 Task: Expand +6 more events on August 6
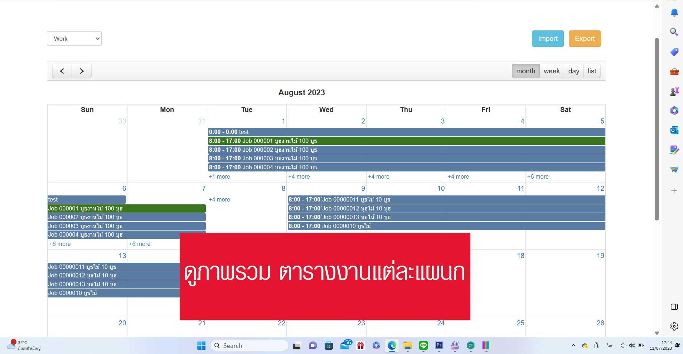pos(60,244)
